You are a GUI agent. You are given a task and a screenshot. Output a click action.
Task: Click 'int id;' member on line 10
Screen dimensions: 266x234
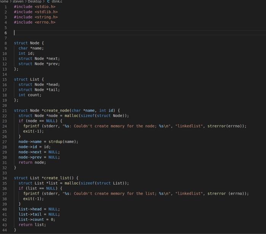click(27, 54)
